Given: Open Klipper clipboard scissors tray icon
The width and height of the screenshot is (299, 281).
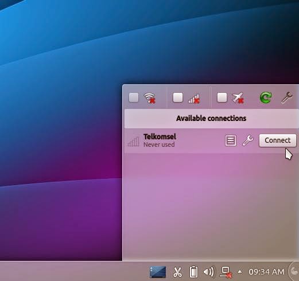Looking at the screenshot, I should point(177,272).
